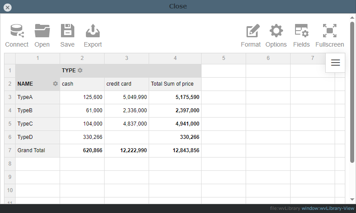Open the TYPE field filter gear
This screenshot has width=356, height=213.
point(80,71)
